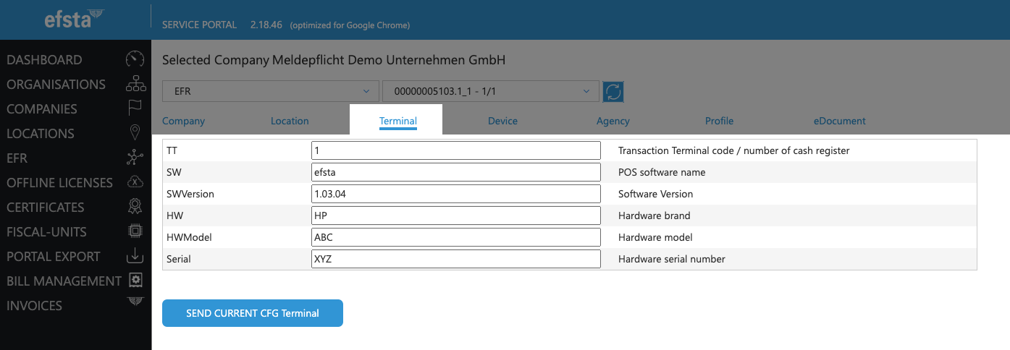
Task: Click the Fiscal-Units chip icon
Action: point(135,231)
